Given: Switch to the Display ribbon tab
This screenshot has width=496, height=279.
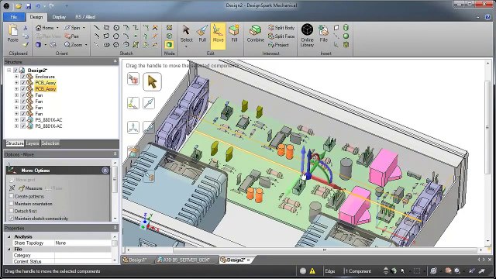Looking at the screenshot, I should [x=59, y=17].
